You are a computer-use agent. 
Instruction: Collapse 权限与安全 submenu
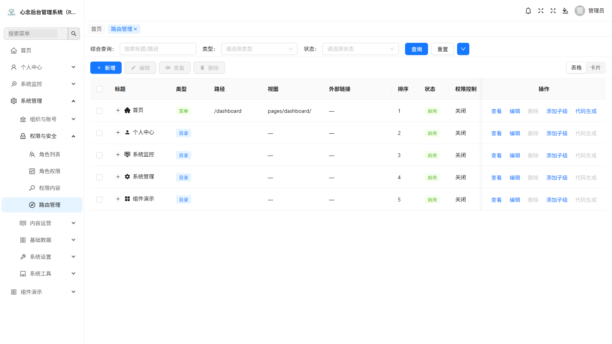42,136
